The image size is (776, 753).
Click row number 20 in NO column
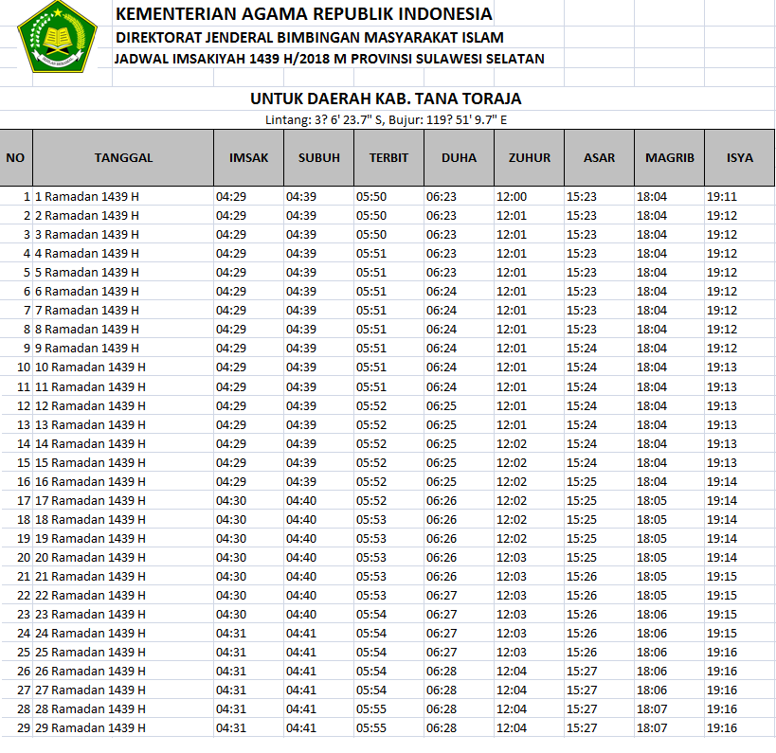[x=16, y=558]
